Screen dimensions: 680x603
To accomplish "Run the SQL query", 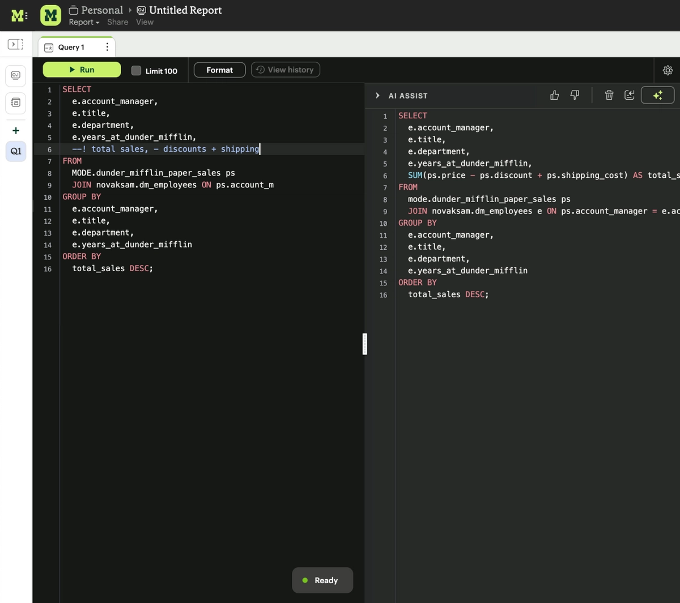I will [82, 69].
